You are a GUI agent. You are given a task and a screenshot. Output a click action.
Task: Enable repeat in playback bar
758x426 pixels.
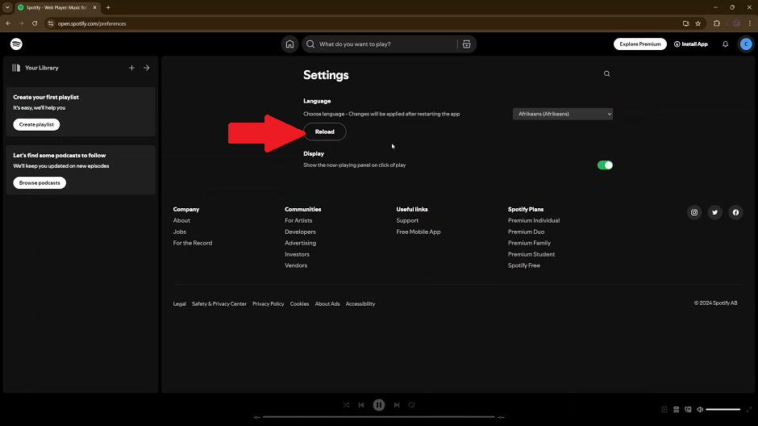pyautogui.click(x=411, y=405)
